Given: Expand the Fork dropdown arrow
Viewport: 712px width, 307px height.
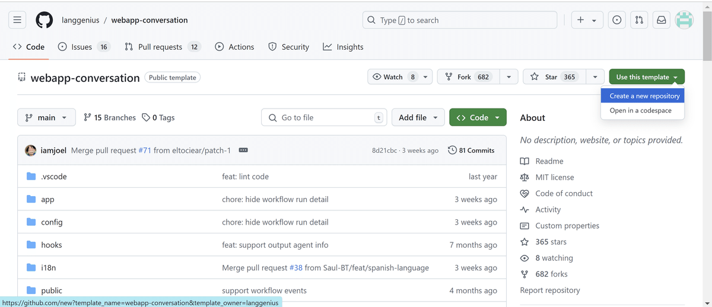Looking at the screenshot, I should (x=509, y=77).
